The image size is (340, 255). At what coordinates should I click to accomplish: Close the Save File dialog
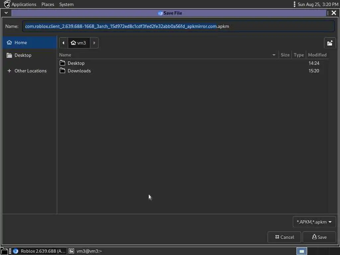[334, 13]
